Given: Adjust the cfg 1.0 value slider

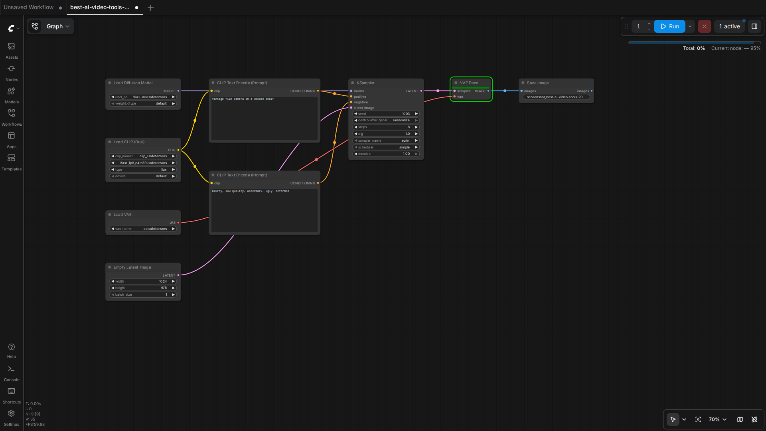Looking at the screenshot, I should point(386,134).
